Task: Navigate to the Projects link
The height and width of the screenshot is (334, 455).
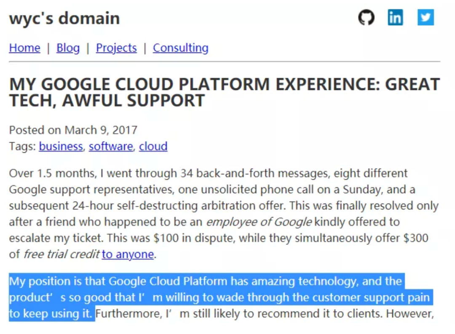Action: pyautogui.click(x=116, y=48)
